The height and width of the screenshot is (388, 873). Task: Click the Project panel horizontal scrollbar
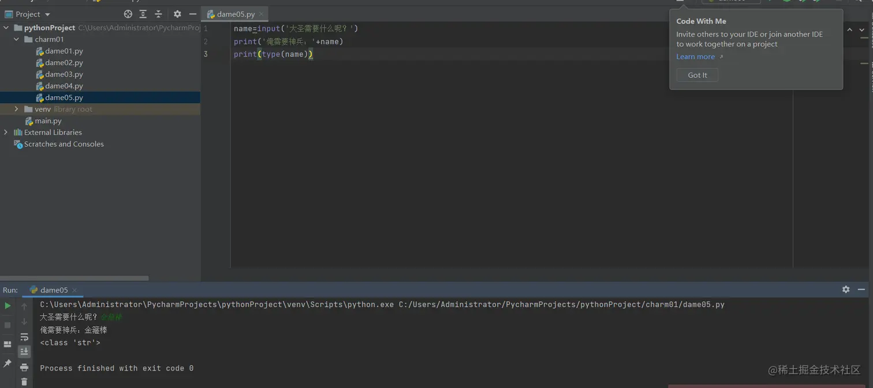(x=74, y=278)
